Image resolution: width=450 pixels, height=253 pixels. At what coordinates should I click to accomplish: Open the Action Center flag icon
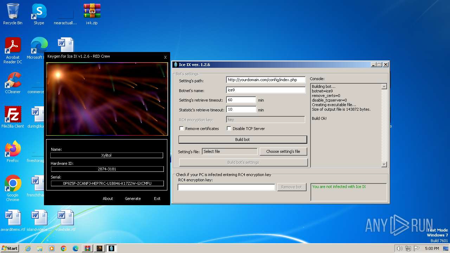coord(417,248)
